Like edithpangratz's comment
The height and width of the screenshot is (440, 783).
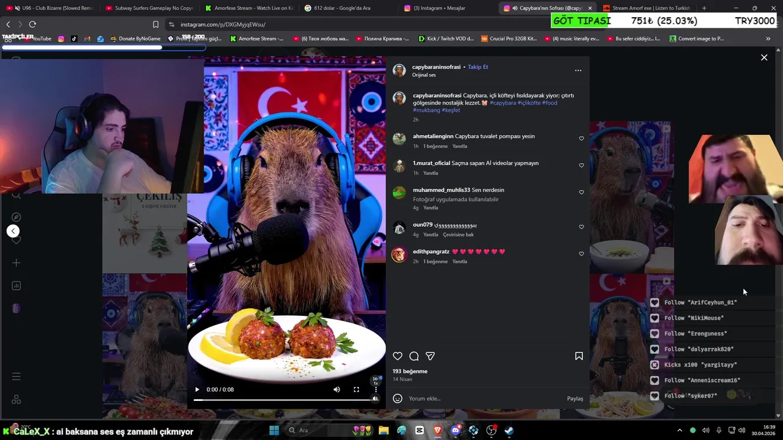(x=581, y=254)
